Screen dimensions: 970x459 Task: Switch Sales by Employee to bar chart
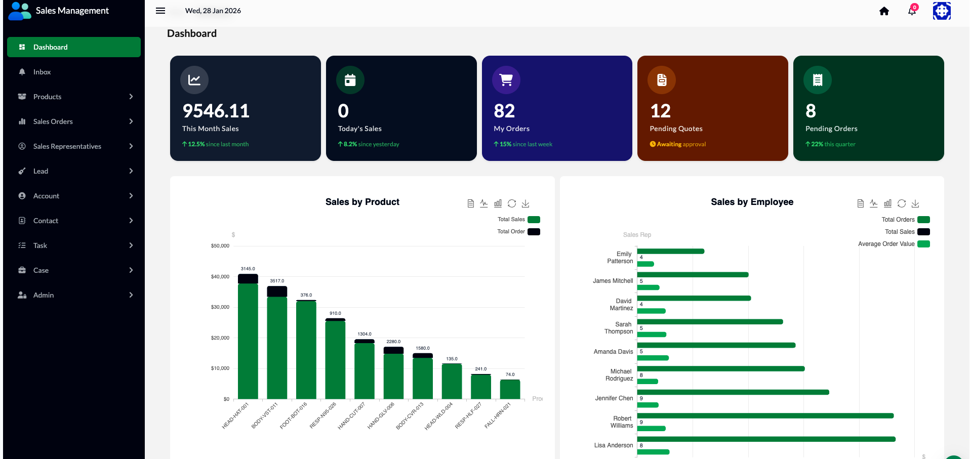coord(887,203)
